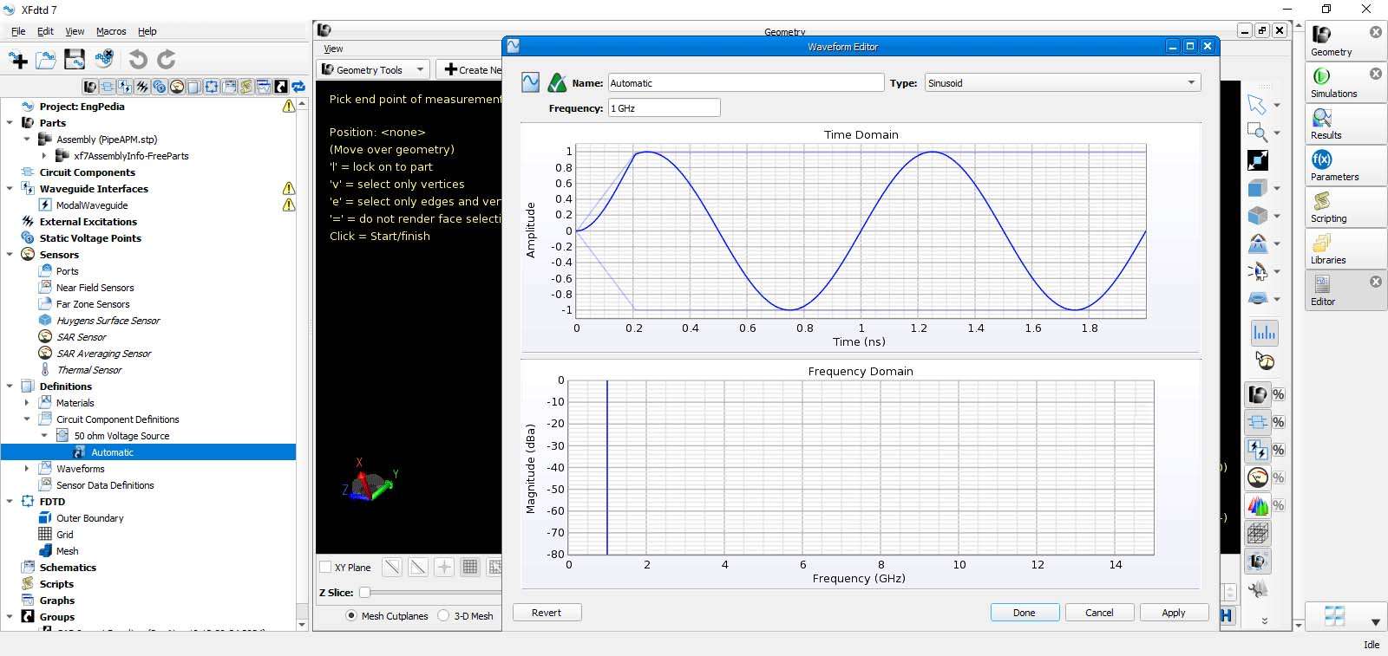Click the Save project icon in toolbar

pyautogui.click(x=75, y=59)
